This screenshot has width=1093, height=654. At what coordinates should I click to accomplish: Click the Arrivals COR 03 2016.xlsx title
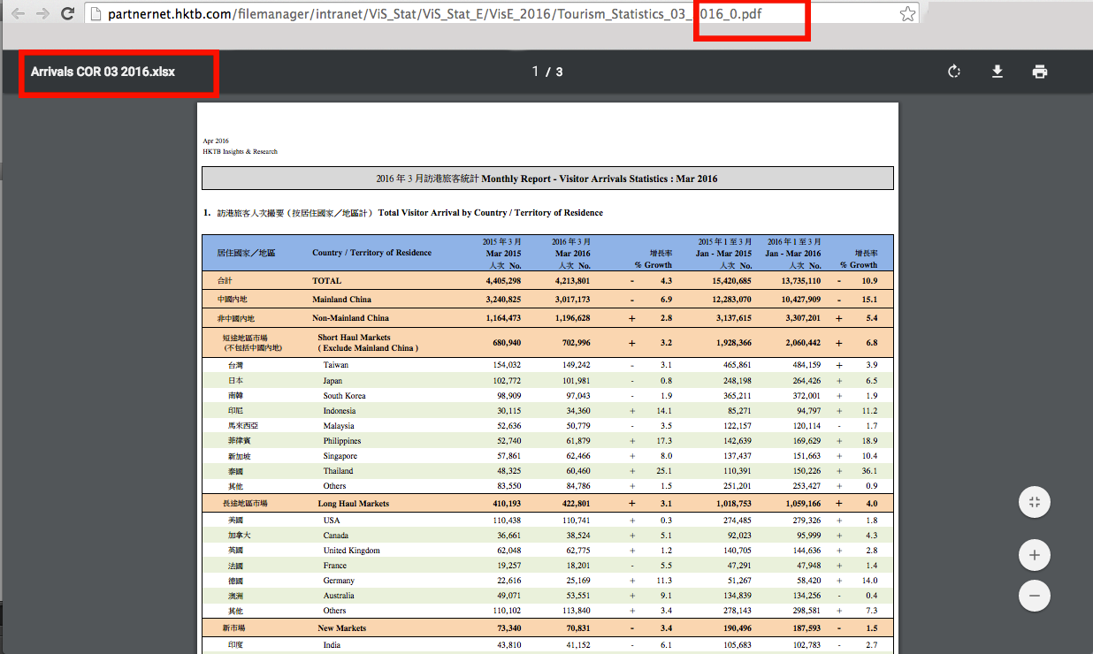(103, 72)
